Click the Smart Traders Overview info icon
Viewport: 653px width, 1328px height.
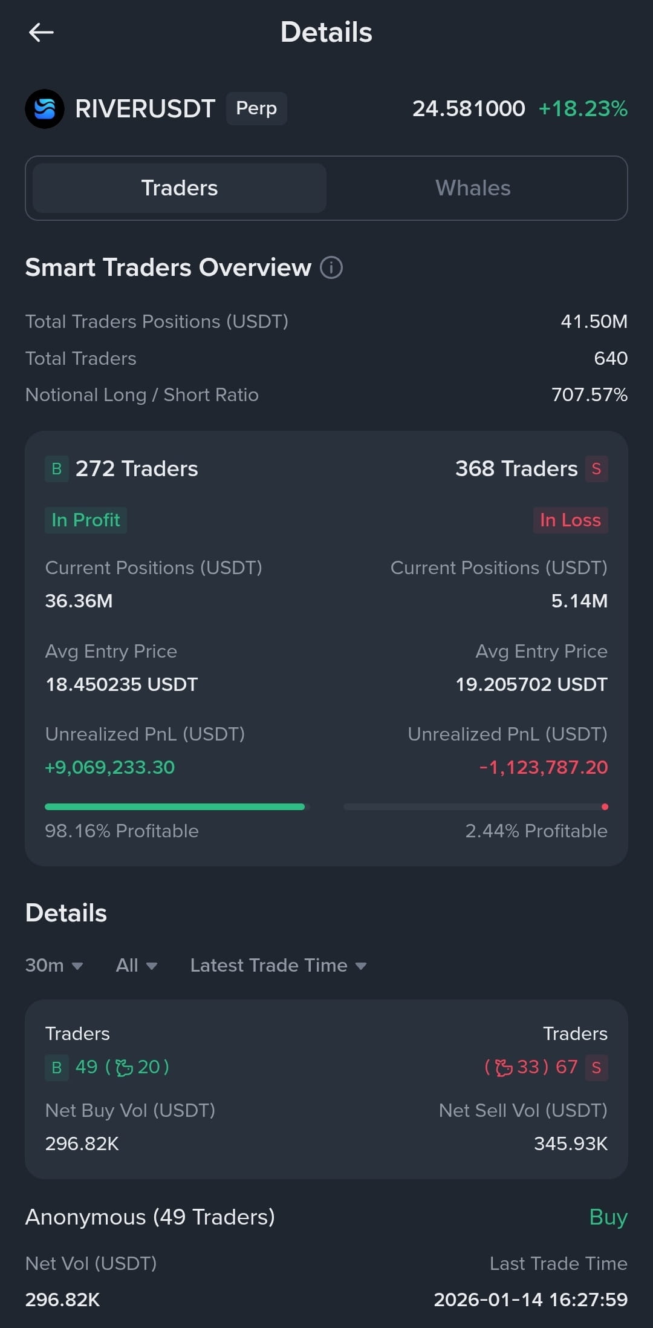tap(331, 267)
